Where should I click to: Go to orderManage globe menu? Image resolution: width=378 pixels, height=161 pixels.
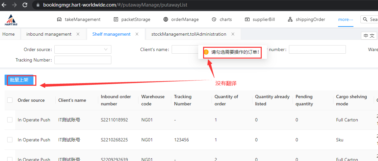click(181, 19)
